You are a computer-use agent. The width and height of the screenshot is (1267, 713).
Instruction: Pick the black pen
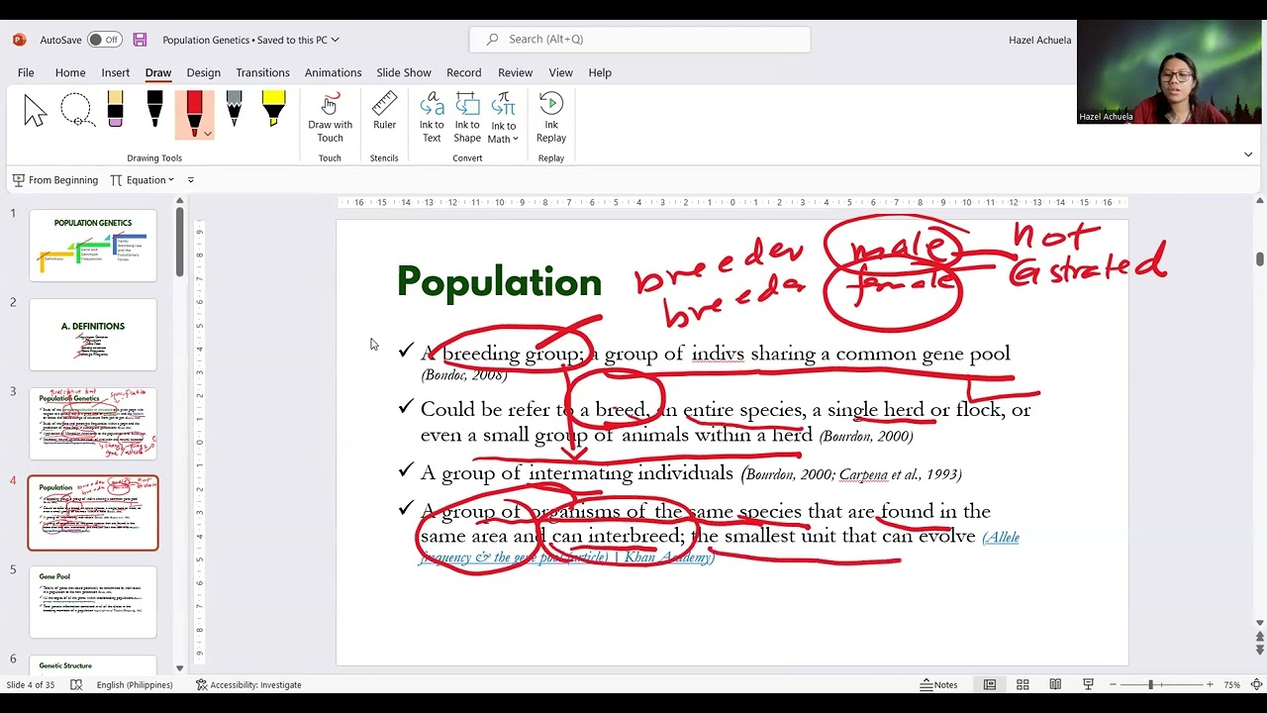click(x=154, y=110)
